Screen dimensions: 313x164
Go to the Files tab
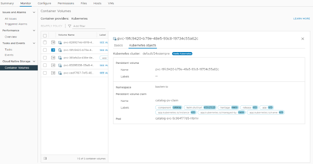(84, 4)
